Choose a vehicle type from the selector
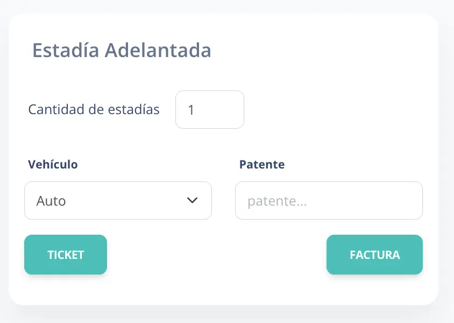 point(118,200)
